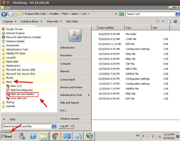Viewport: 180px width, 141px height.
Task: Open Explorer help icon
Action: click(x=175, y=21)
